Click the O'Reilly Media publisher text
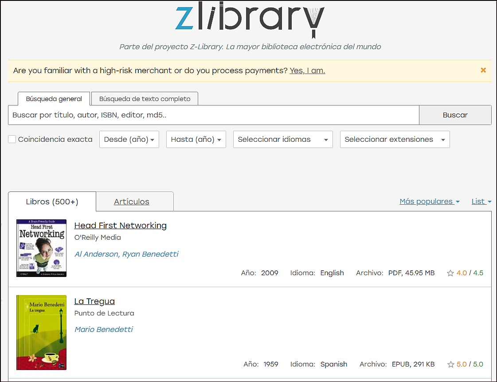497x382 pixels. [x=98, y=238]
